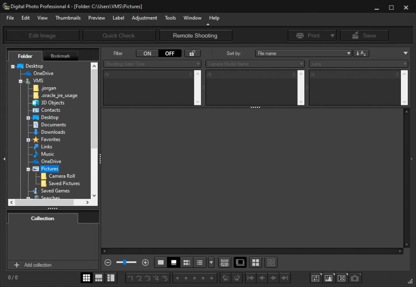Collapse the filter panel triangle
Image resolution: width=416 pixels, height=287 pixels.
tap(405, 53)
